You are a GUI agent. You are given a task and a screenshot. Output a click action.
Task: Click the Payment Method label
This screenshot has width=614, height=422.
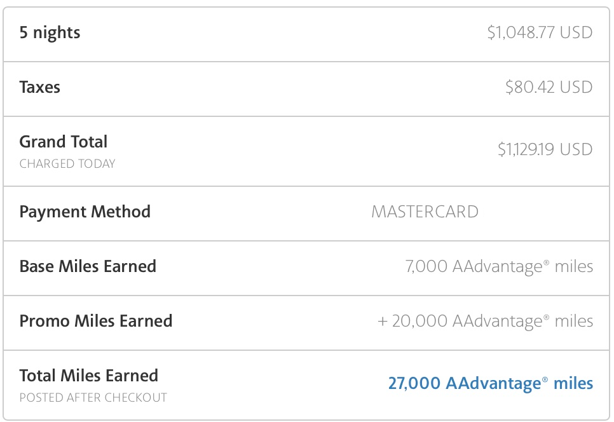click(85, 212)
